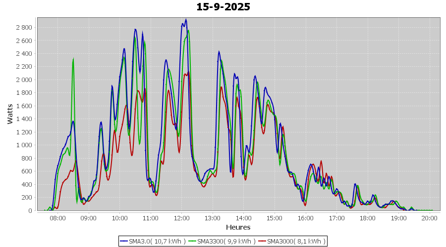Click the 400 y-axis tick label

[27, 184]
